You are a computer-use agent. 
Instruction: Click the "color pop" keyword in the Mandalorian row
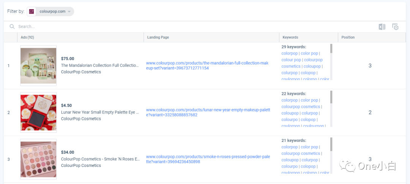point(309,53)
